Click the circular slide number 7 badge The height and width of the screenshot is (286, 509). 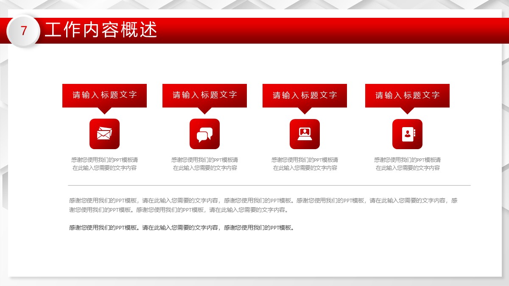[x=24, y=31]
